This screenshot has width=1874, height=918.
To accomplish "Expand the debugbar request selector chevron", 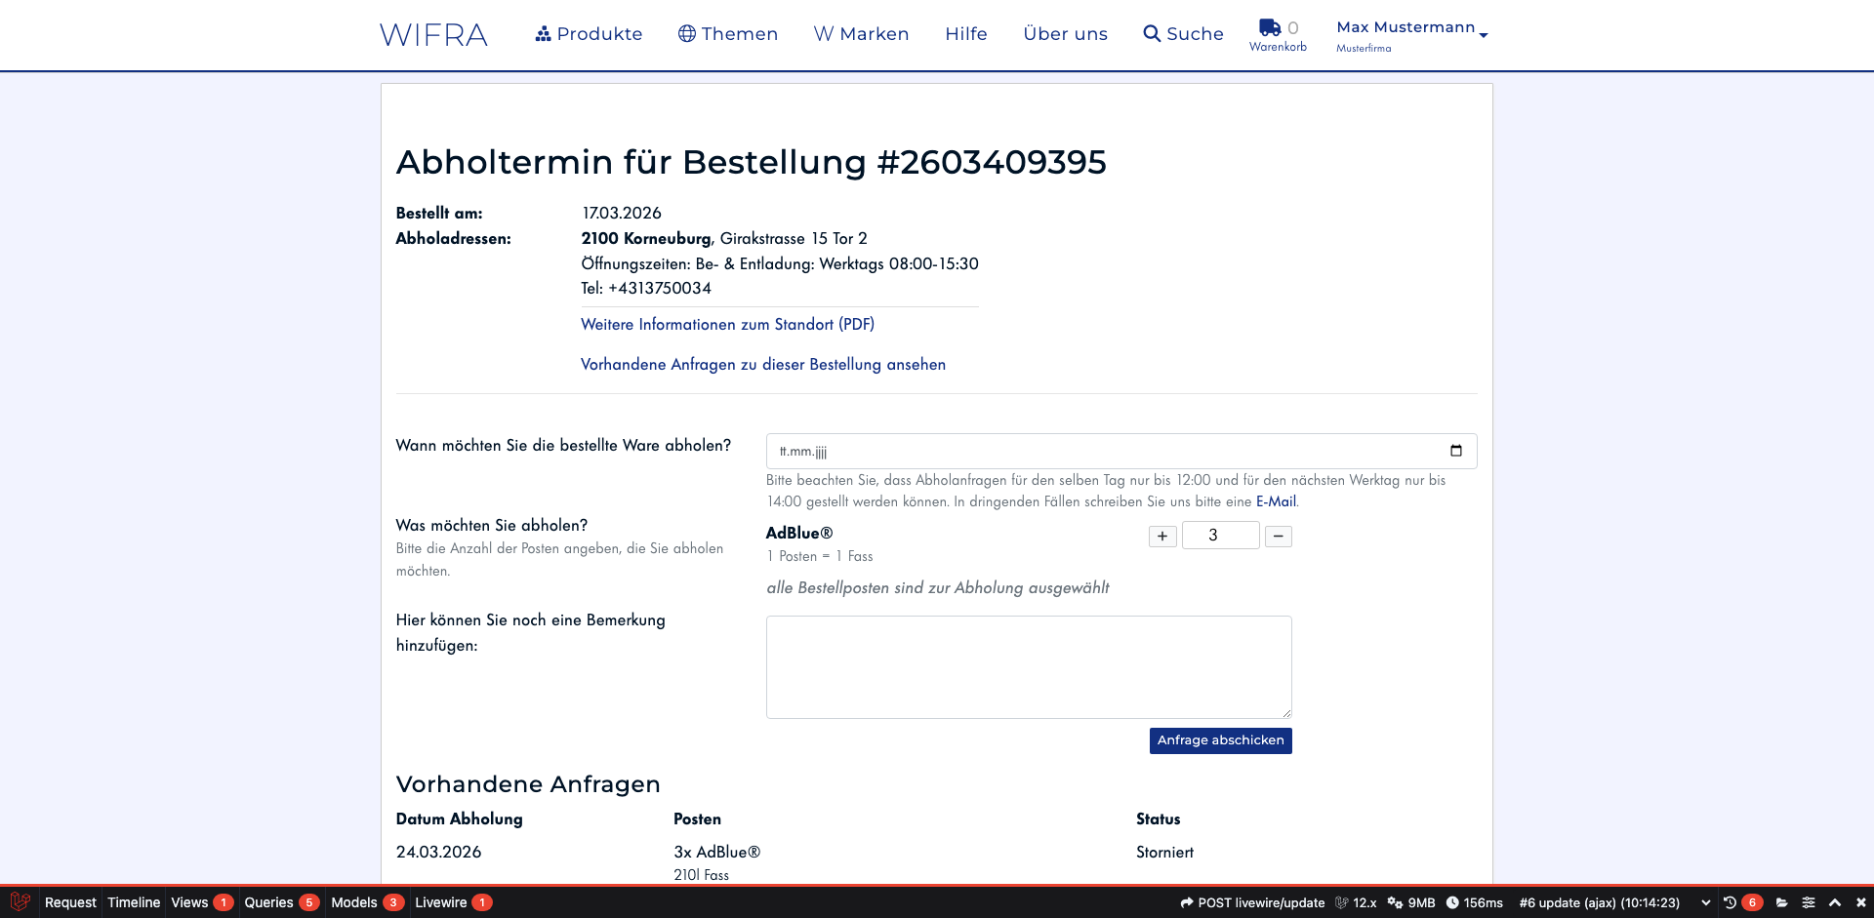I will coord(1707,902).
